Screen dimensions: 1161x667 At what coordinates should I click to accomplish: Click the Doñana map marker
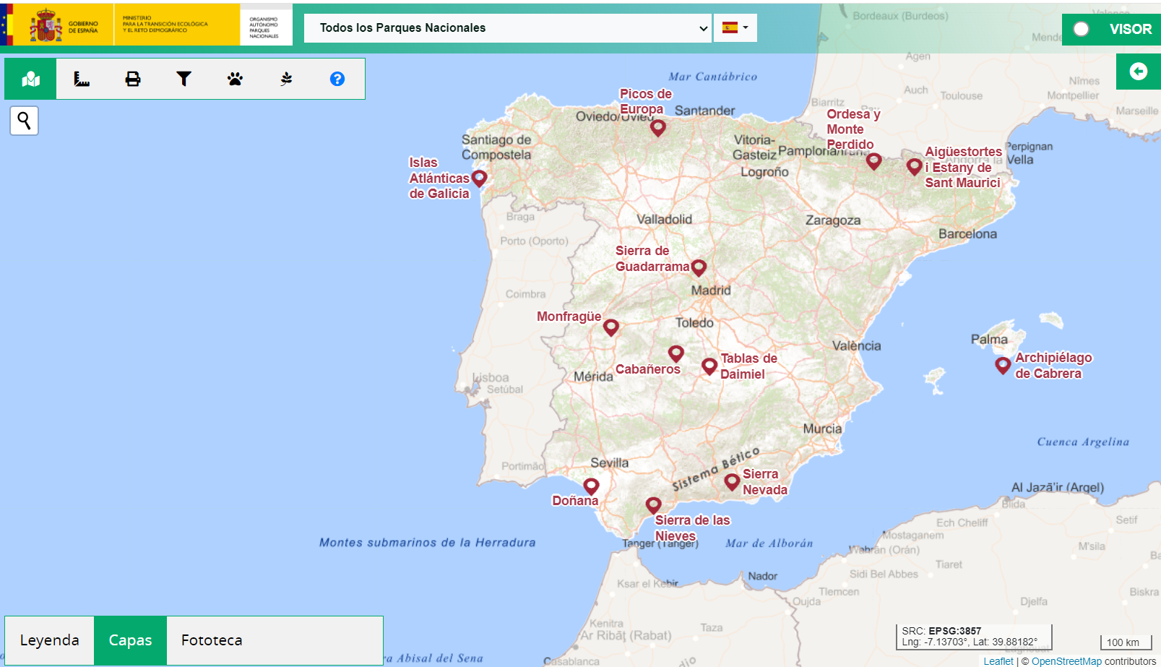point(591,486)
